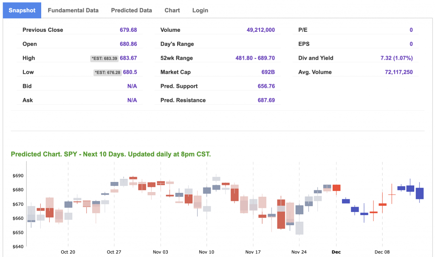Image resolution: width=435 pixels, height=257 pixels.
Task: Click the Low estimate badge 676.28
Action: [107, 73]
